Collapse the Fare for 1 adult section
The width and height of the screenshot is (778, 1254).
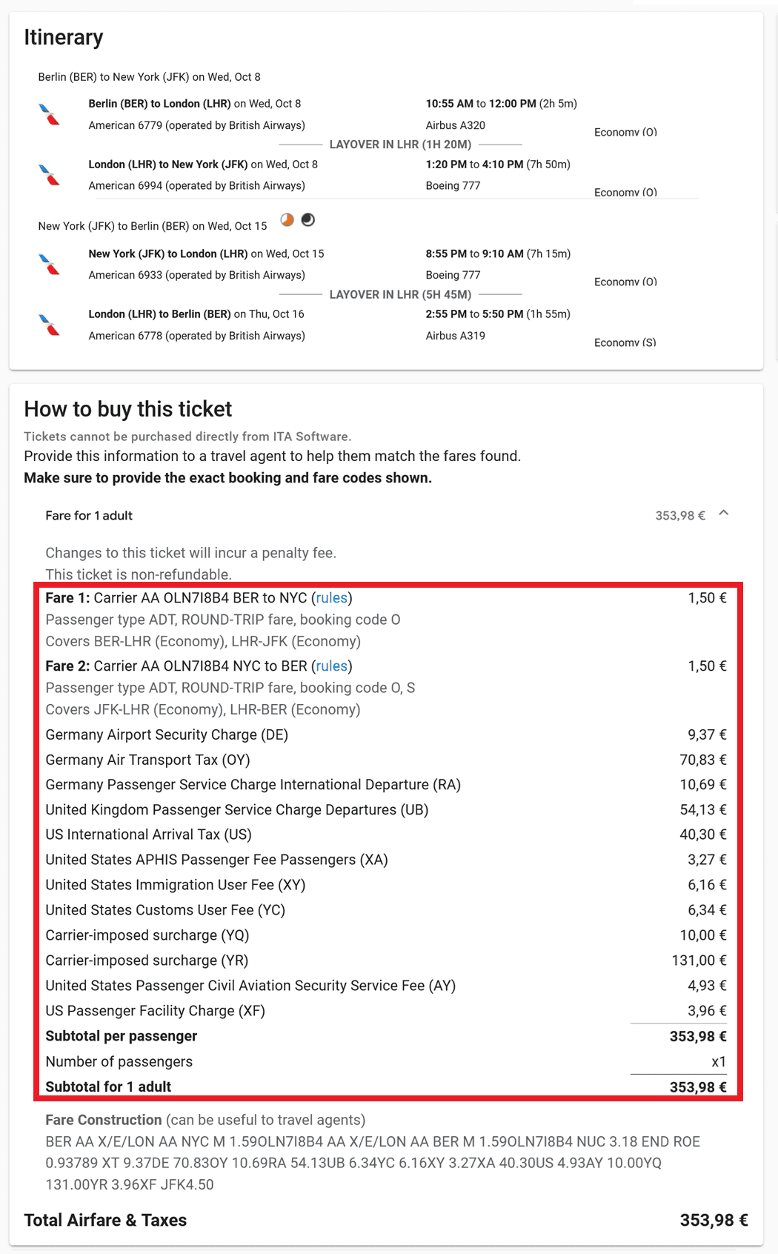pos(724,514)
